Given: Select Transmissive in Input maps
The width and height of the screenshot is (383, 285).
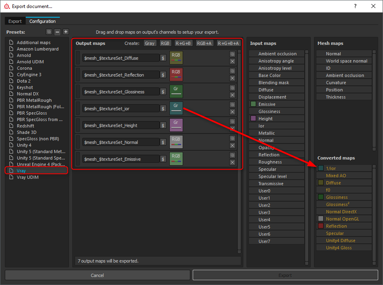Looking at the screenshot, I should click(x=277, y=184).
